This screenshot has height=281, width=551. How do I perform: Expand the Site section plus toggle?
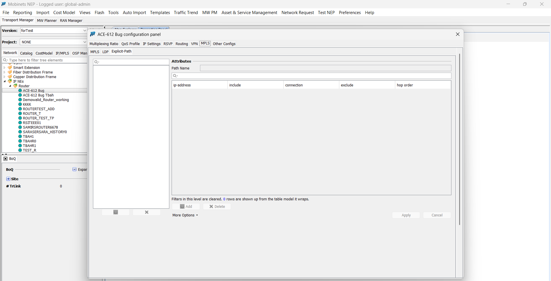pyautogui.click(x=8, y=179)
